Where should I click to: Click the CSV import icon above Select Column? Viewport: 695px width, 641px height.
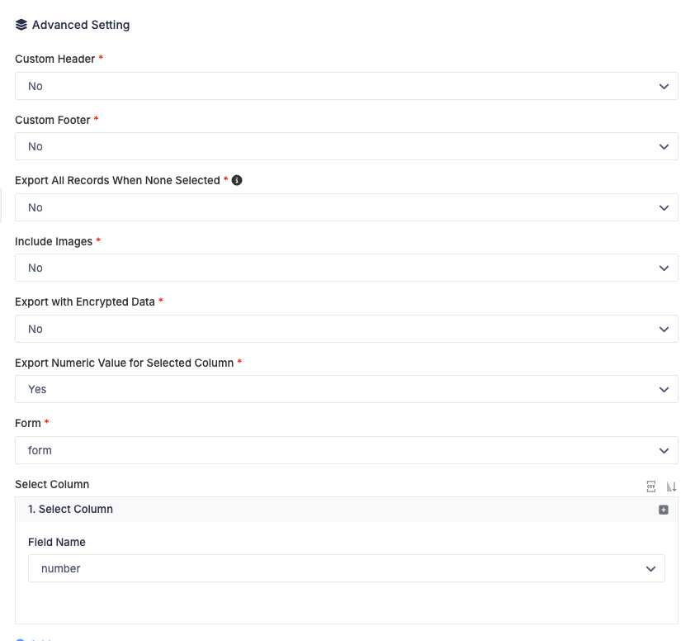[x=650, y=487]
